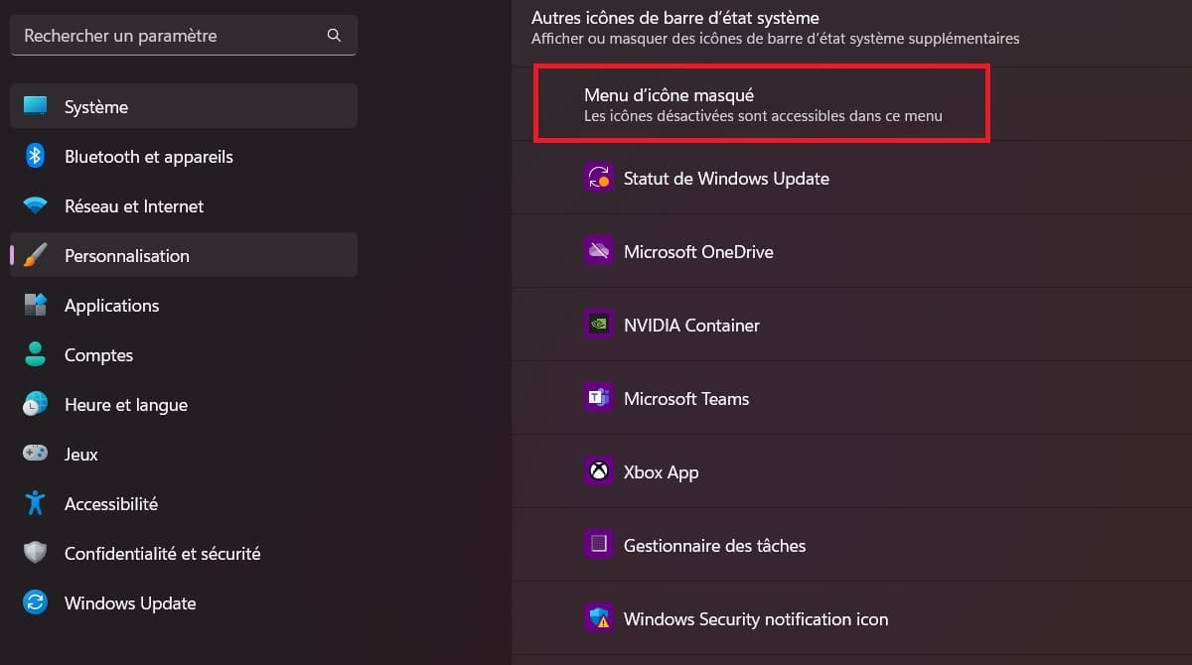Open the Comptes settings
1192x665 pixels.
[184, 354]
